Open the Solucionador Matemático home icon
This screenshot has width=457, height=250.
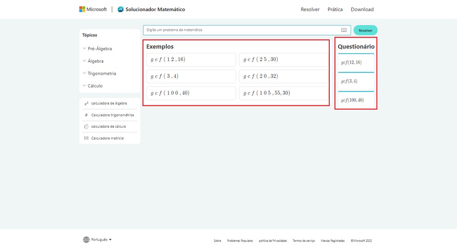click(x=120, y=9)
